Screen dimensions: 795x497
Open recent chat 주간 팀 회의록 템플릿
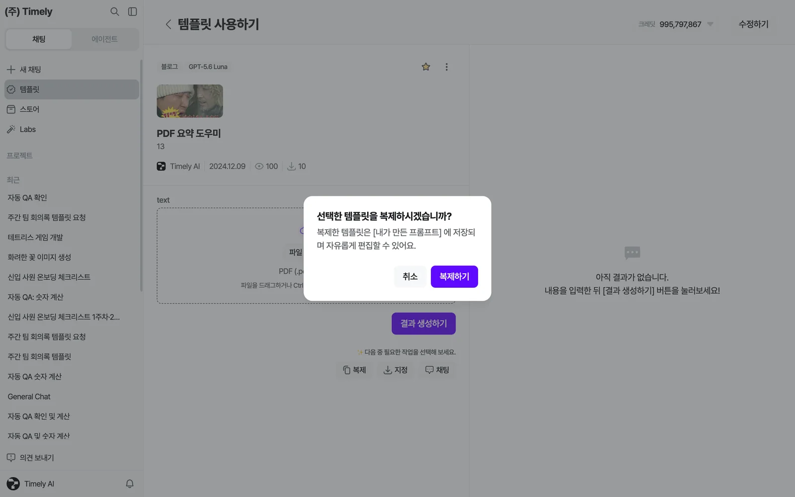[72, 357]
